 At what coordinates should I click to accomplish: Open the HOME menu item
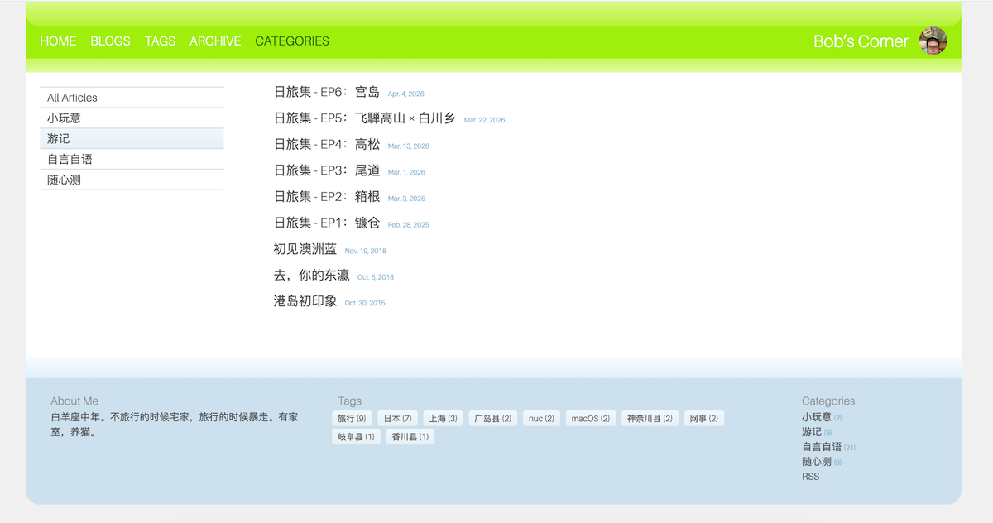(58, 41)
